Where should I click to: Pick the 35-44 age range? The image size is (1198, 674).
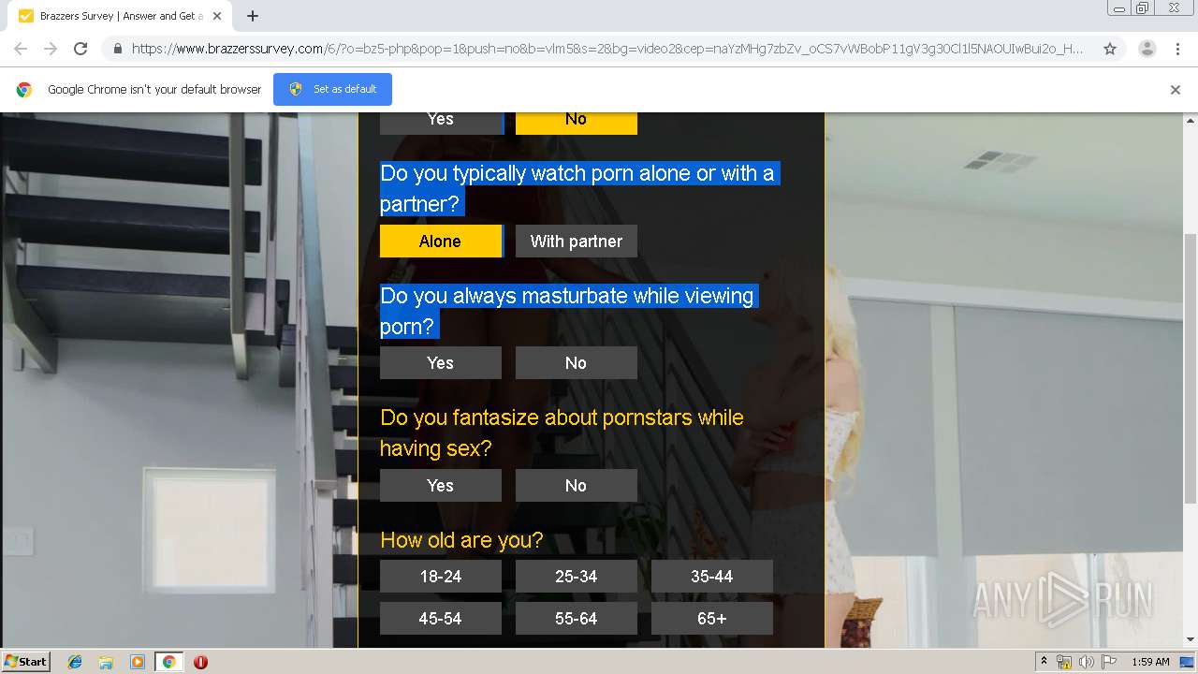(711, 576)
